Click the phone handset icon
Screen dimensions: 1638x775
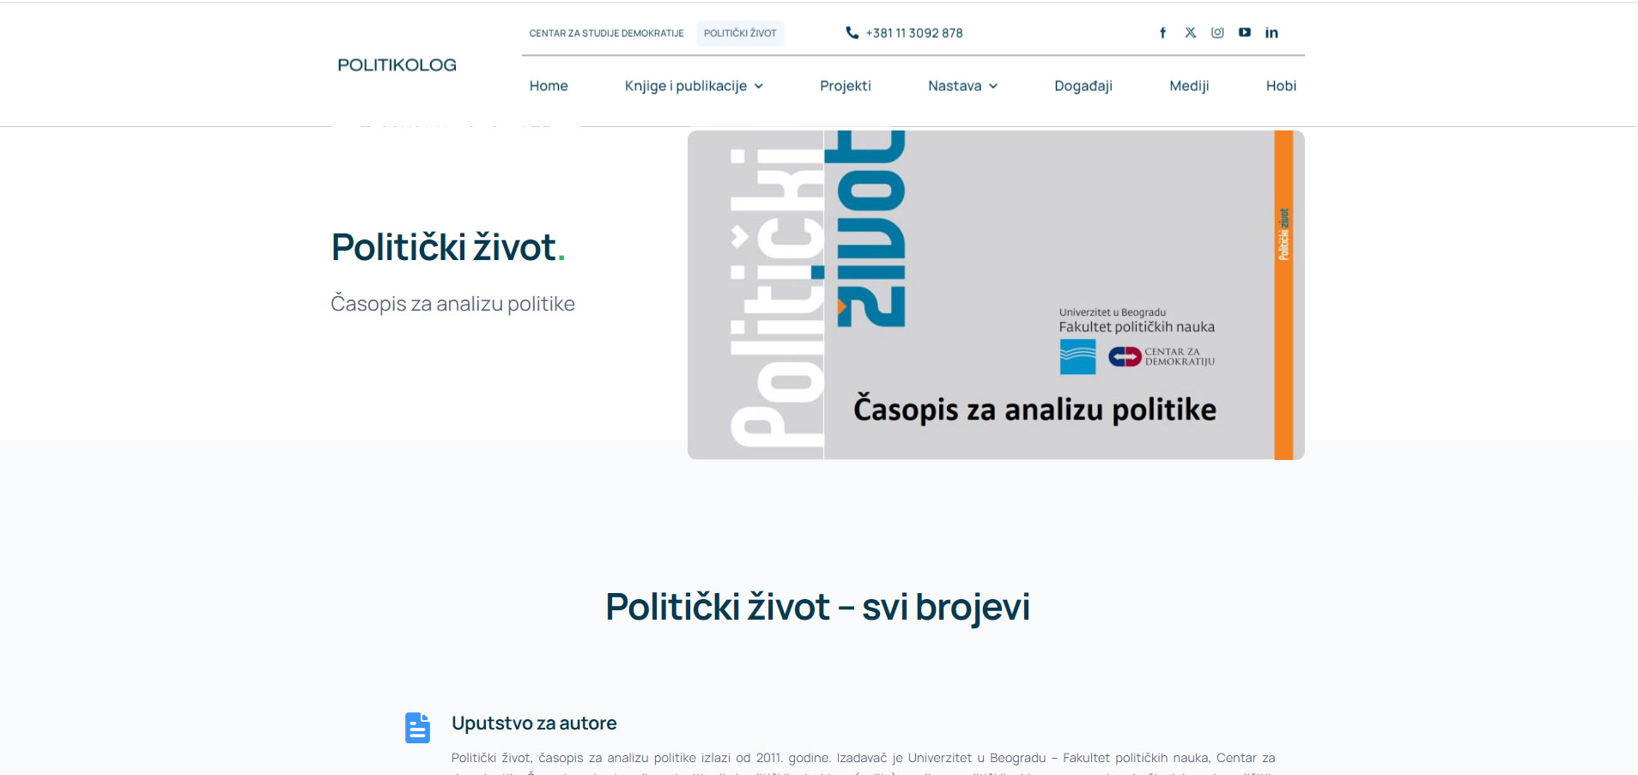[x=852, y=33]
